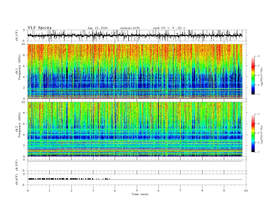
Task: Click the ch.1 colorbar "log(PSD)(V²/Hz)" label
Action: [x=262, y=77]
